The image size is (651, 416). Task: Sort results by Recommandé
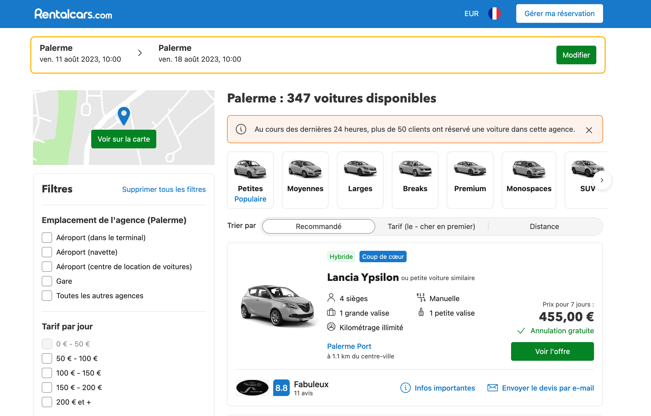tap(319, 226)
